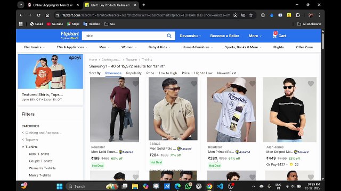Open Maps bookmark

coord(73,24)
